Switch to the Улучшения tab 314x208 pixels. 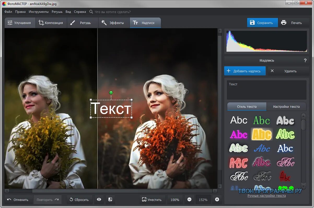(20, 23)
